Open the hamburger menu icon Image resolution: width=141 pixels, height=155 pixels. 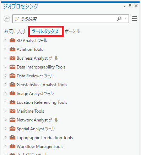click(135, 19)
